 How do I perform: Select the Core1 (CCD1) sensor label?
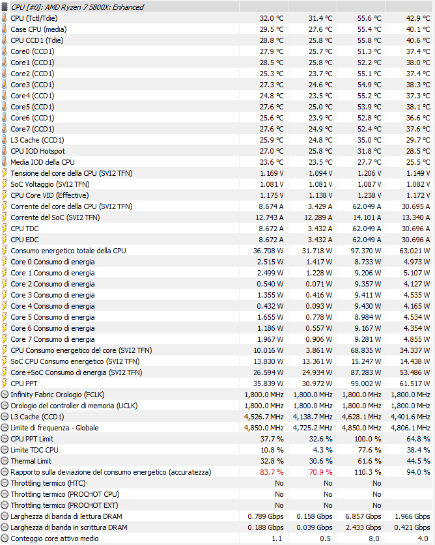[33, 63]
